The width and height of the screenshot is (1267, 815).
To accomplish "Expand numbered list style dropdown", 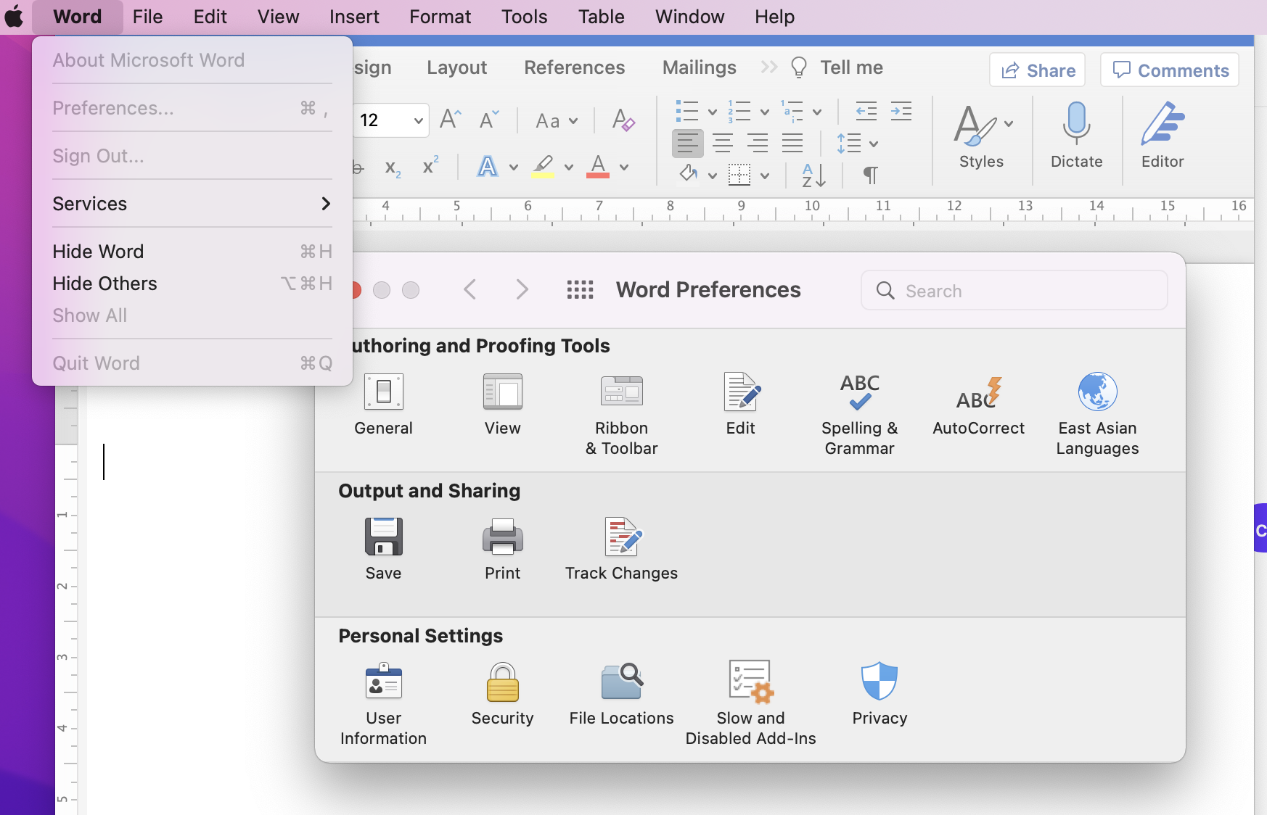I will (765, 112).
